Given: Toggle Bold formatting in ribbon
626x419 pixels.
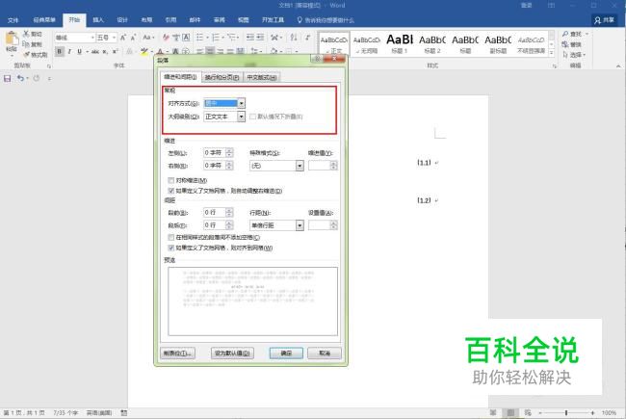Looking at the screenshot, I should [60, 51].
